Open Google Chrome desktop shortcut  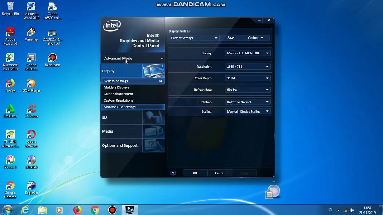(x=10, y=190)
